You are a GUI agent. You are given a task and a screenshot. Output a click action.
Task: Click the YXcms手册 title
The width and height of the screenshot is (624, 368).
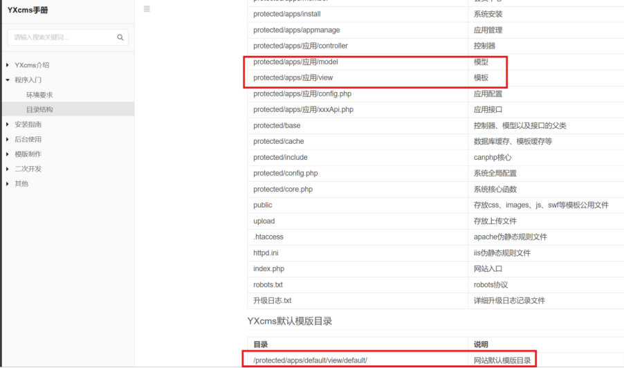pyautogui.click(x=28, y=10)
